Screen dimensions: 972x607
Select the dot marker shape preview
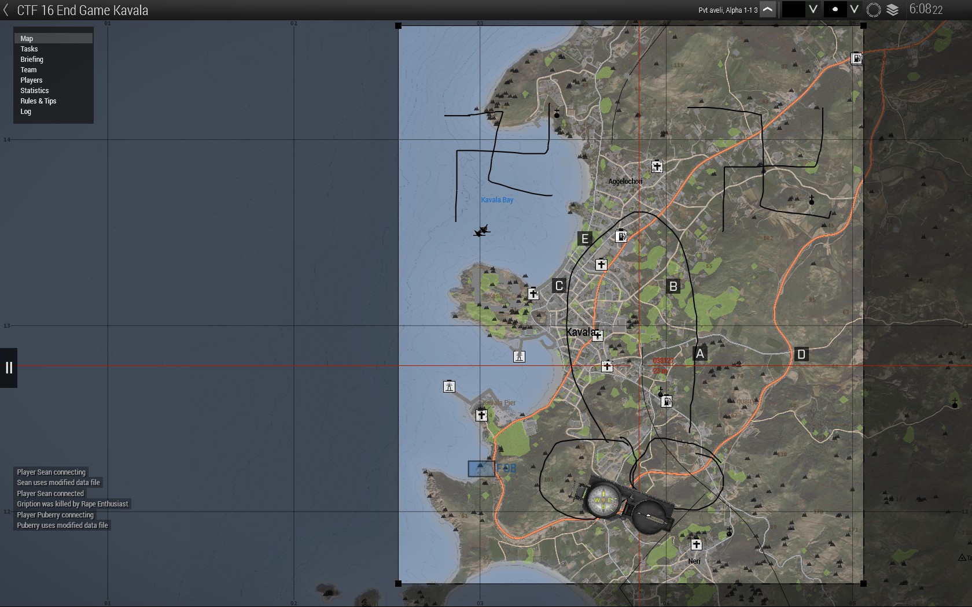(835, 10)
